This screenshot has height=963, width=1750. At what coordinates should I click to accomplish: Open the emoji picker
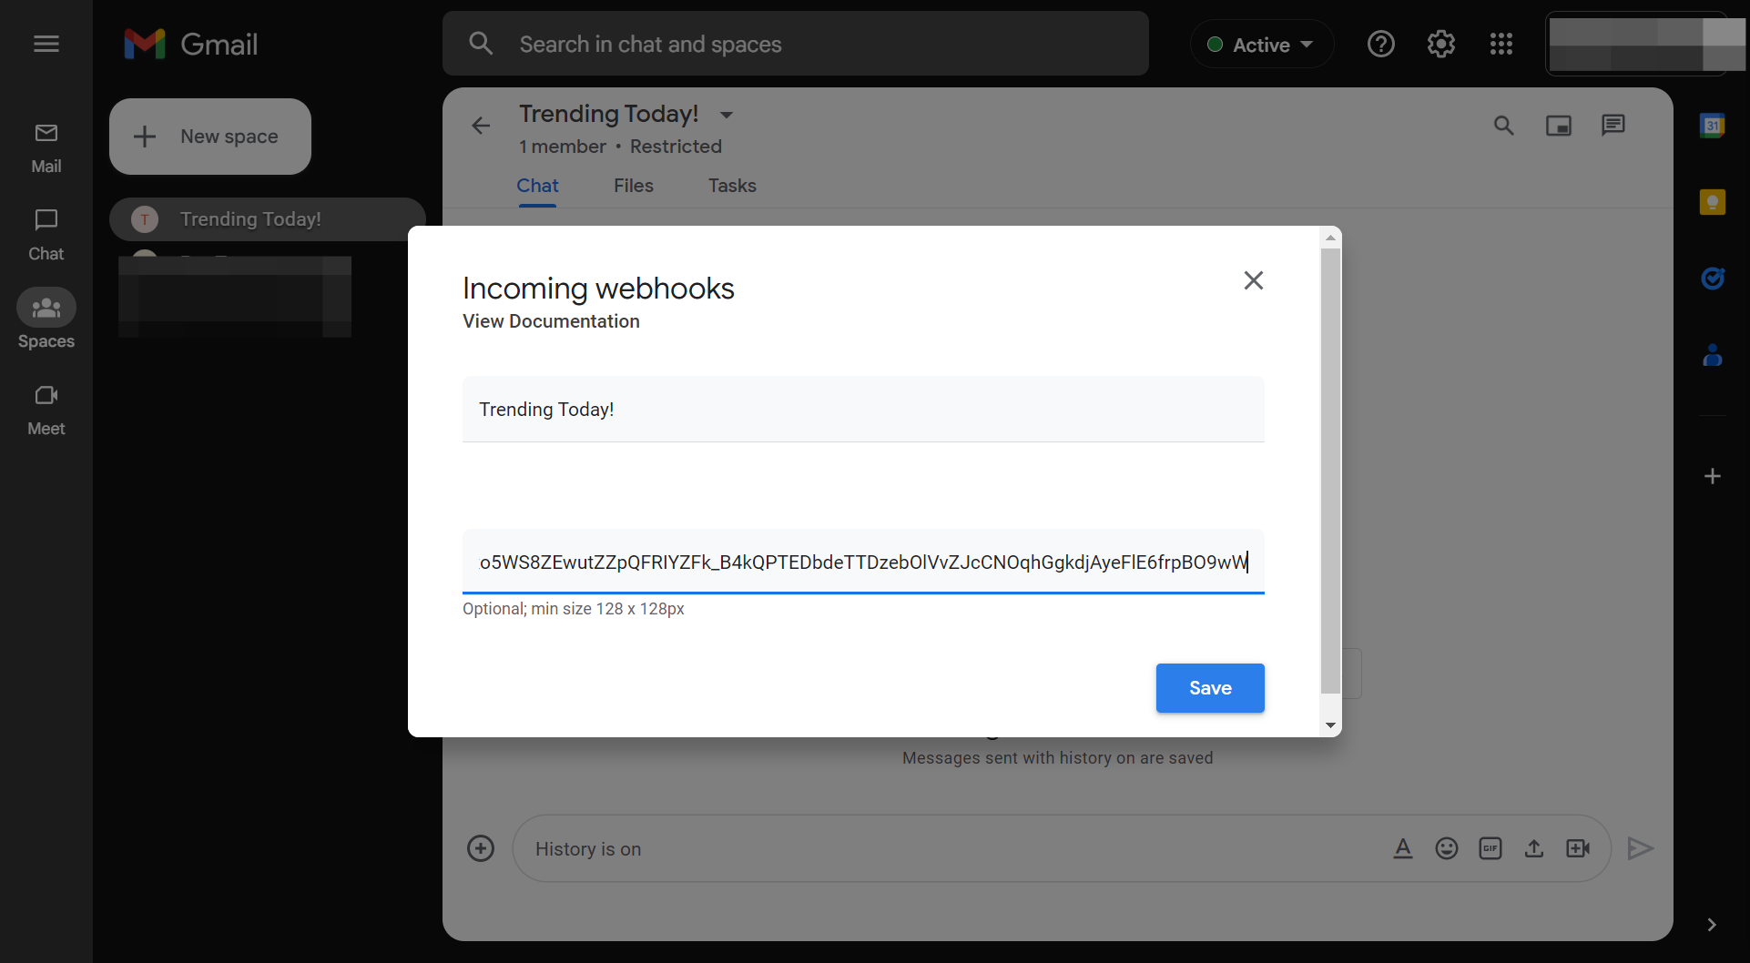1447,848
